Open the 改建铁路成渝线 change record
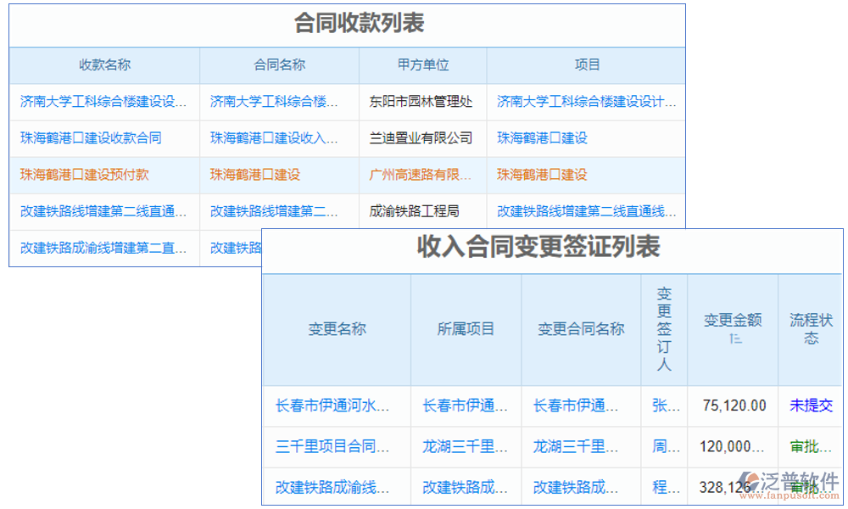The width and height of the screenshot is (848, 509). [333, 487]
